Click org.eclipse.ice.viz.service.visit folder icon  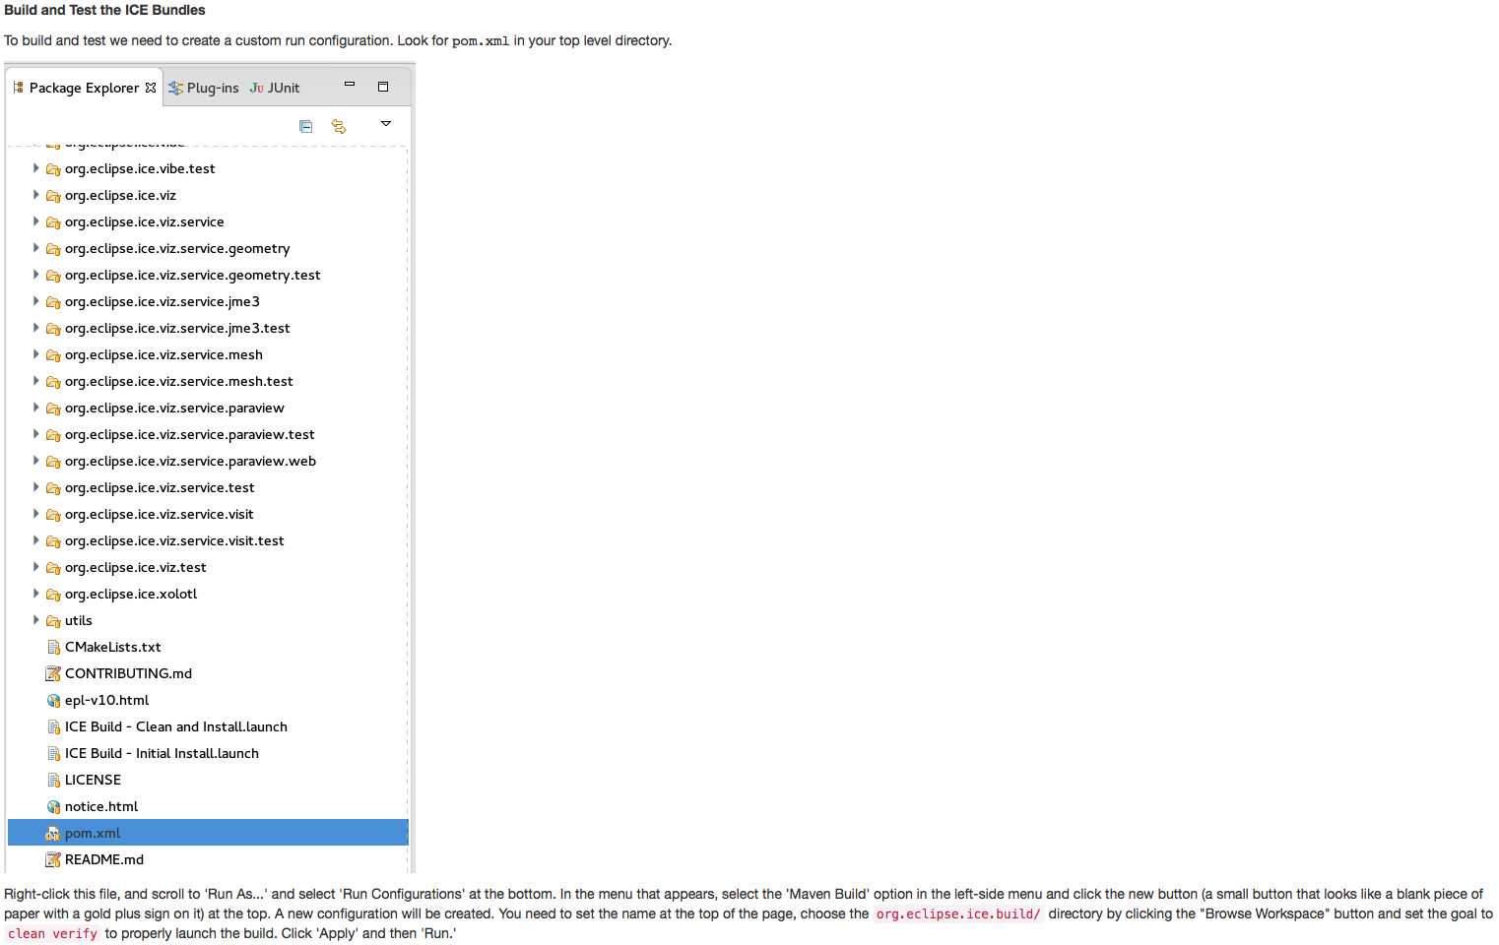(53, 515)
